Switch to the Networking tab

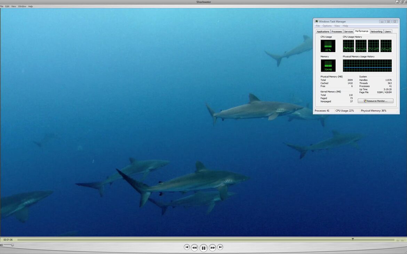point(376,32)
